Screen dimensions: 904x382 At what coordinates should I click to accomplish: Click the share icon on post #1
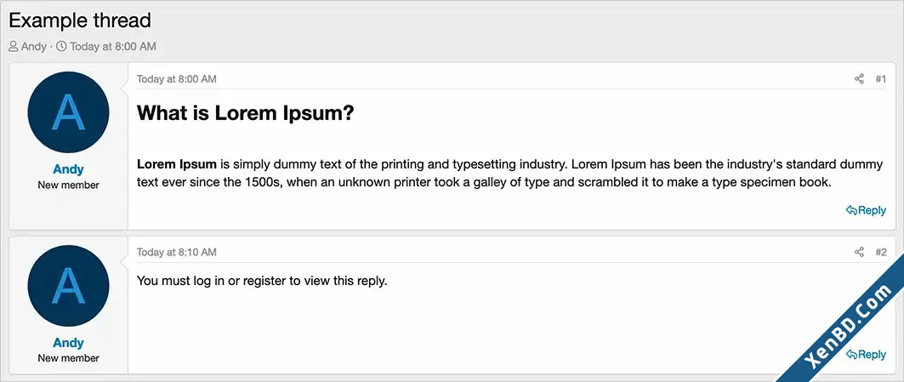(859, 79)
